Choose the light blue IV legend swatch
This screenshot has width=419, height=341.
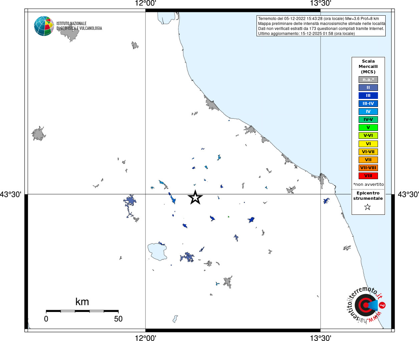pyautogui.click(x=368, y=112)
